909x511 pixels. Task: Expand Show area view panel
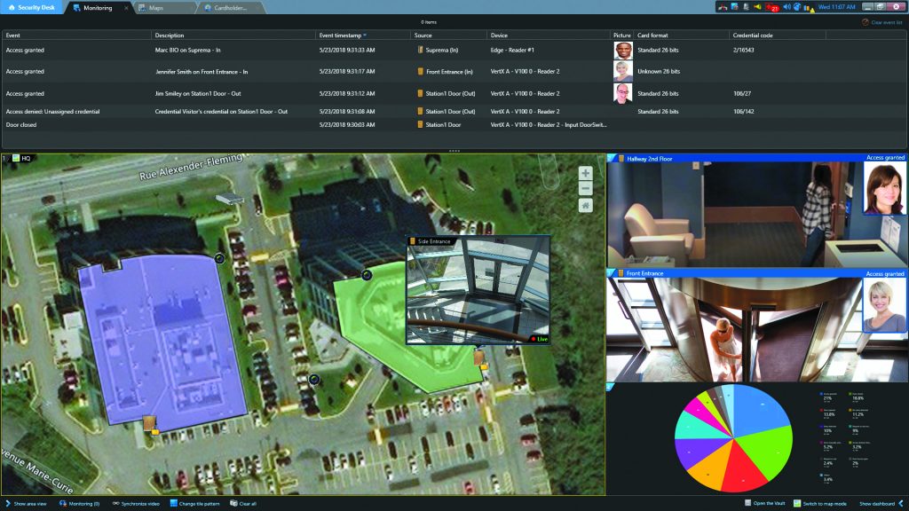point(27,501)
